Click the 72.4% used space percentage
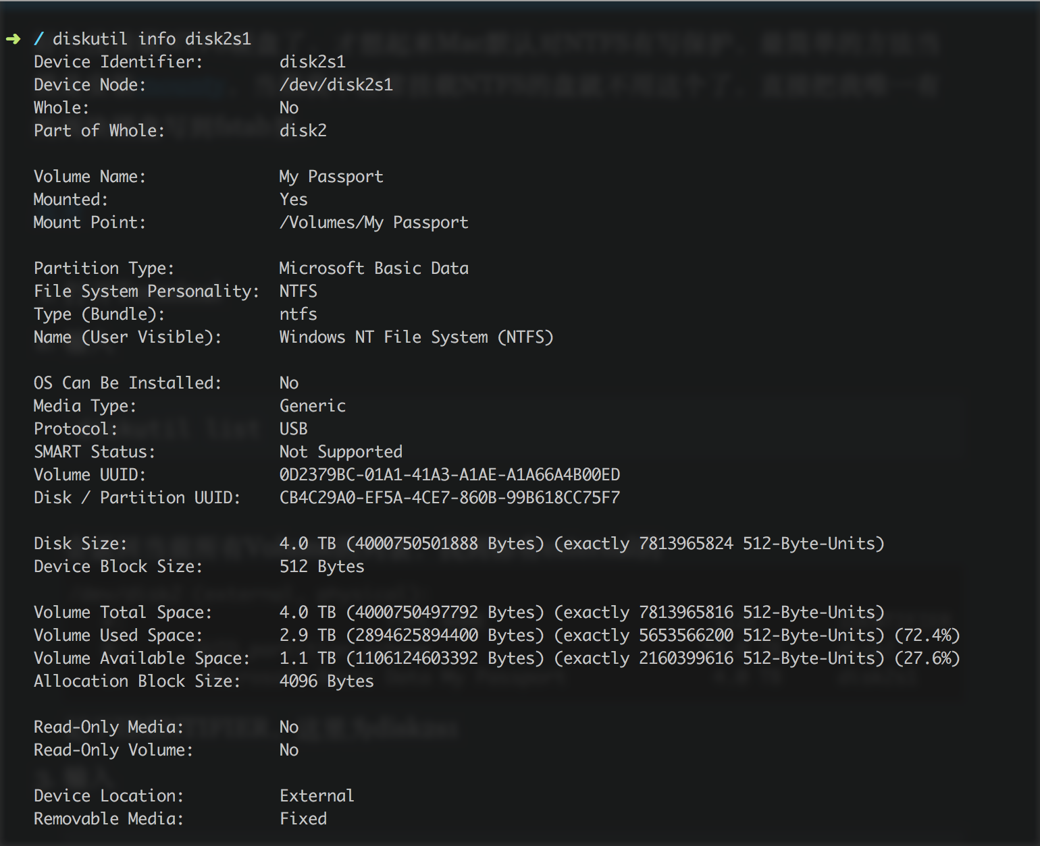 [x=927, y=636]
